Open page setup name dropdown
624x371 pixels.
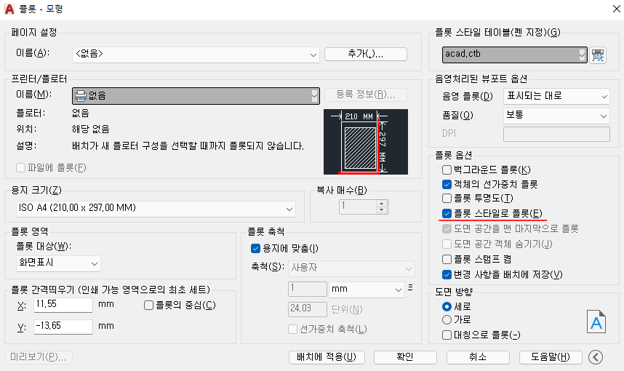pyautogui.click(x=196, y=55)
